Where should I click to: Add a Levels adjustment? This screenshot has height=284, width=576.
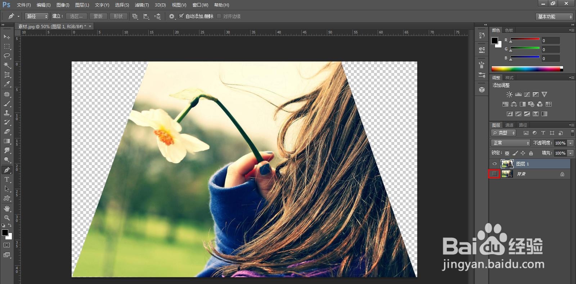(x=518, y=94)
